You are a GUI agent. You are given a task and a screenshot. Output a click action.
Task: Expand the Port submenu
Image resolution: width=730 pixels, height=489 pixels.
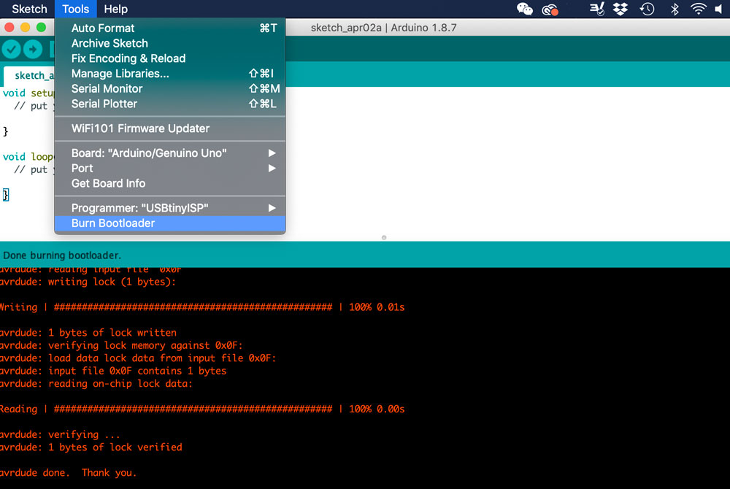(170, 168)
